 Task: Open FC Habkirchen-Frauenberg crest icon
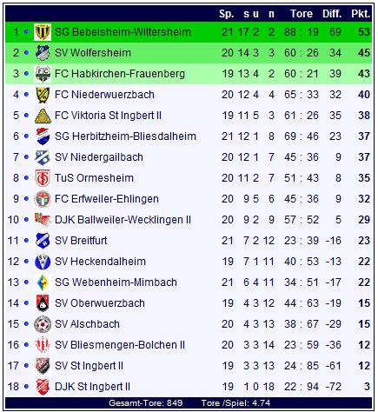(x=43, y=74)
